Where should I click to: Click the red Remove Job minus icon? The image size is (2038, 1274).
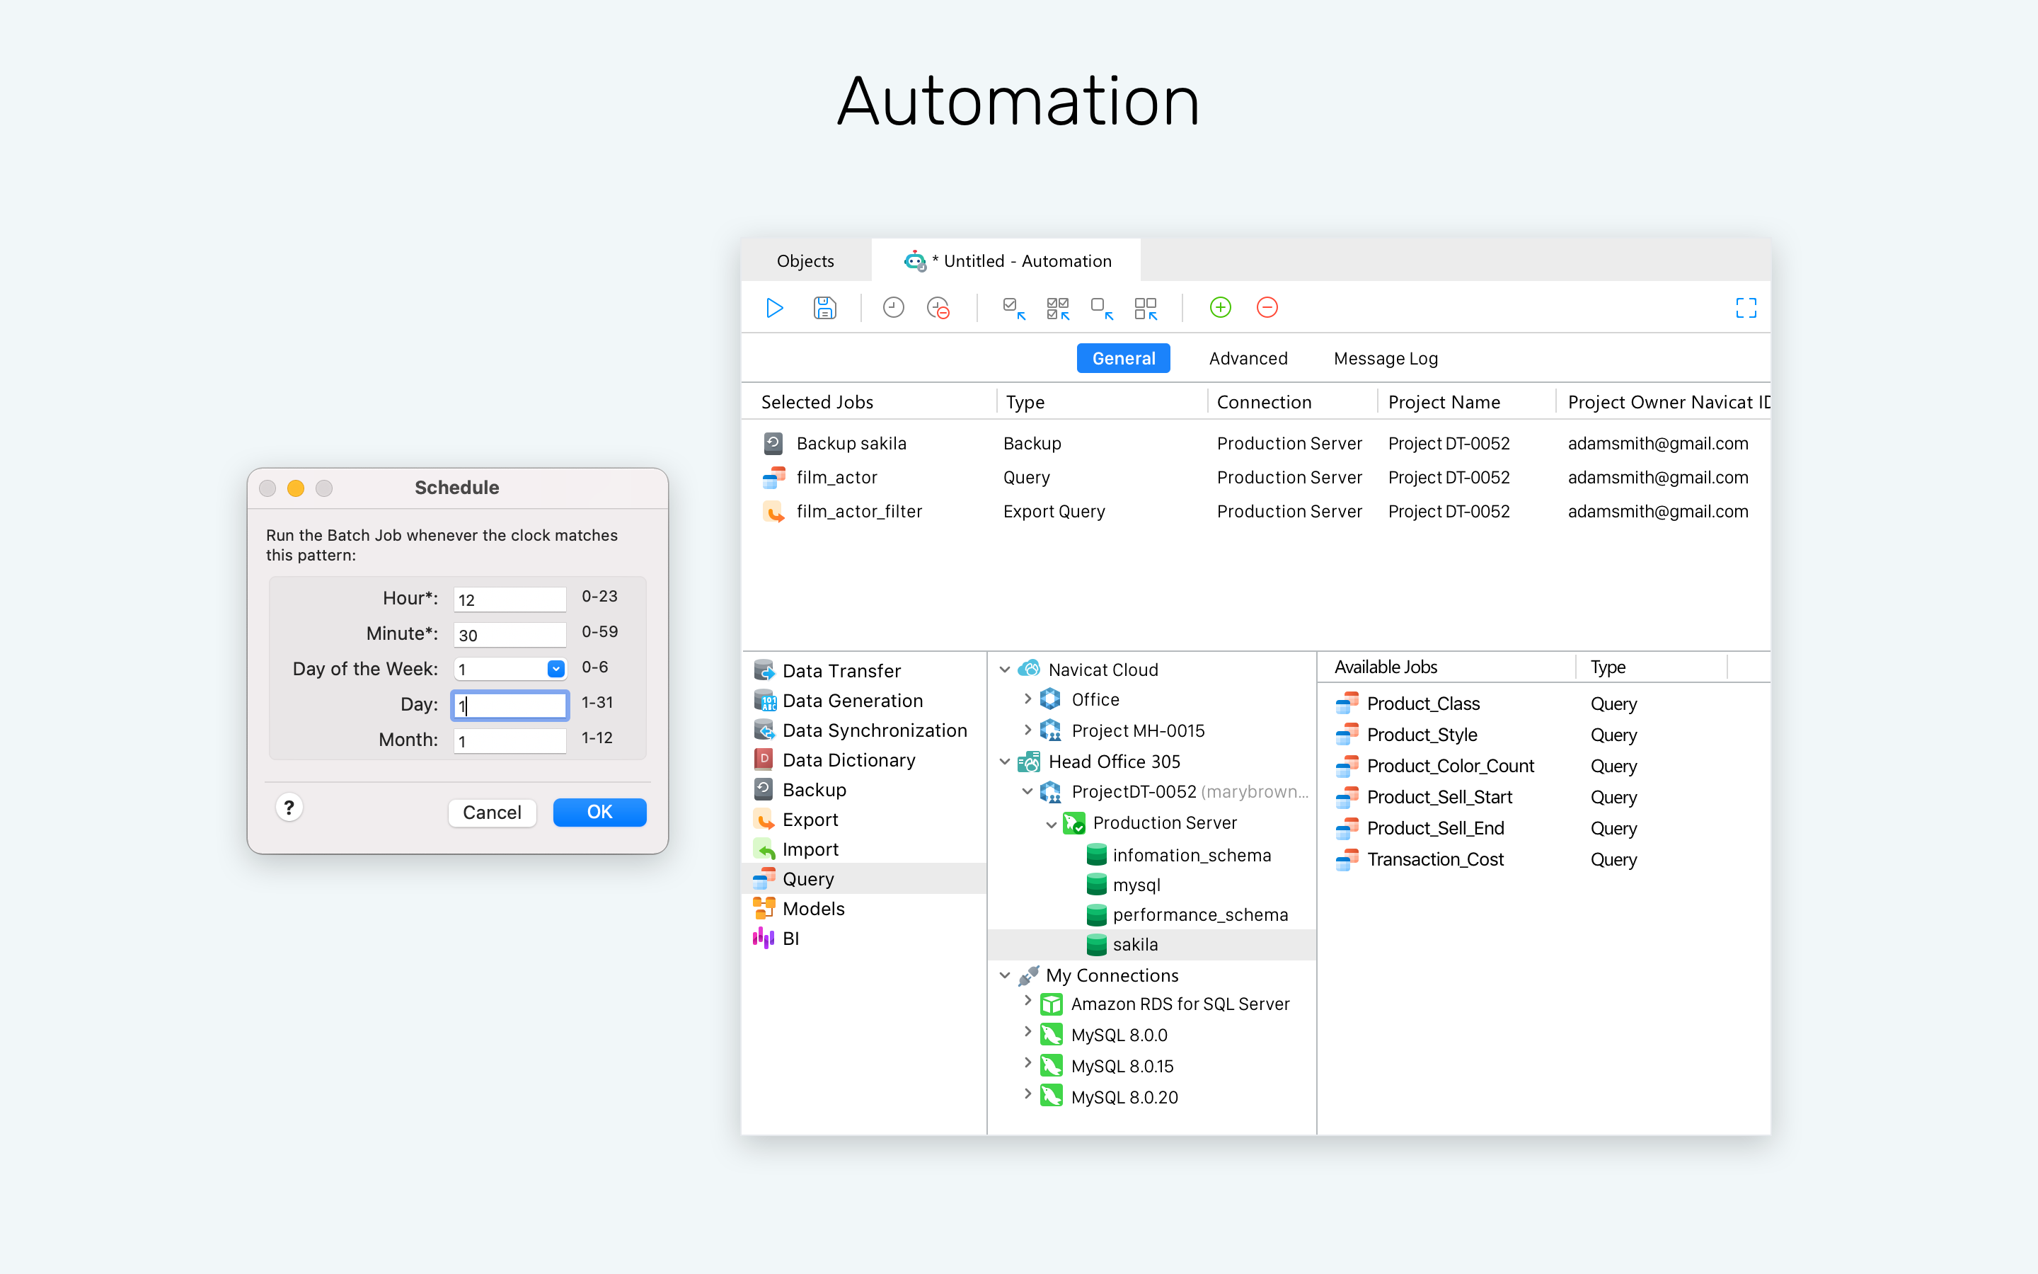point(1267,308)
